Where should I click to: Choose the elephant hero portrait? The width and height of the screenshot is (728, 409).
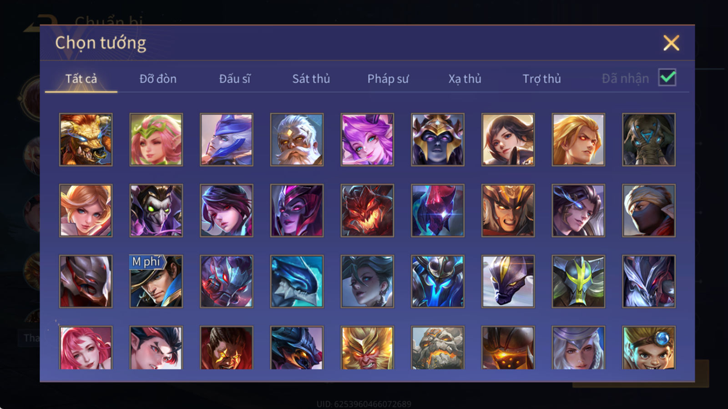649,140
